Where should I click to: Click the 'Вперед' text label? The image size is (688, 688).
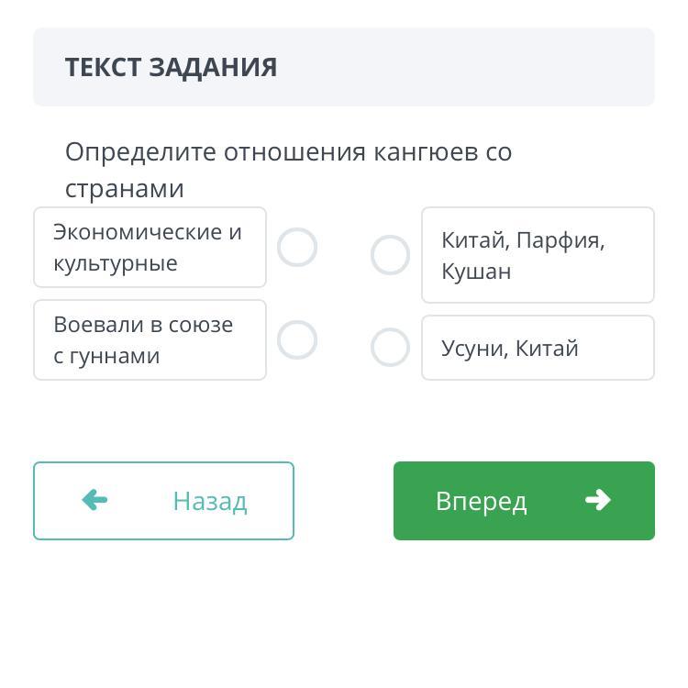(481, 501)
